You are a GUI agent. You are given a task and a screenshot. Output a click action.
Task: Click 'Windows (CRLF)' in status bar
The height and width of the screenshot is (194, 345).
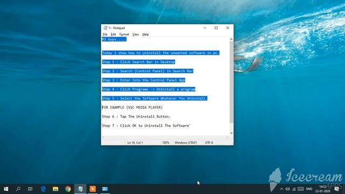pos(185,142)
